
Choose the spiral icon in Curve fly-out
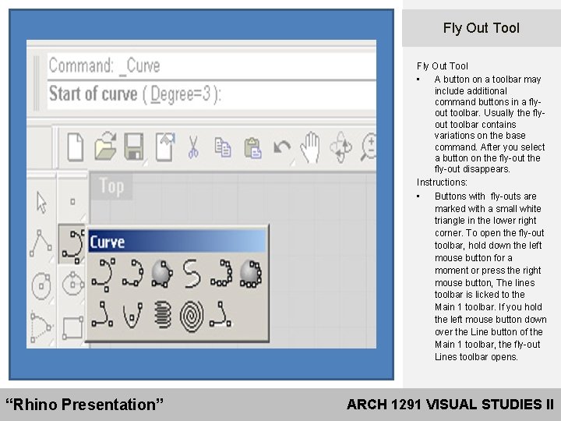192,316
